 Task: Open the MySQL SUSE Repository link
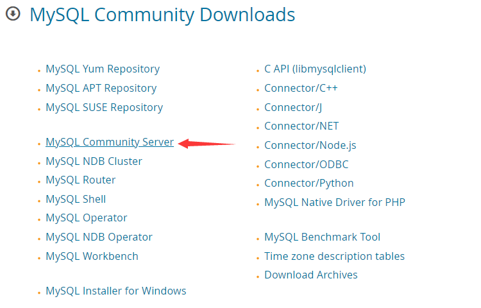(105, 107)
